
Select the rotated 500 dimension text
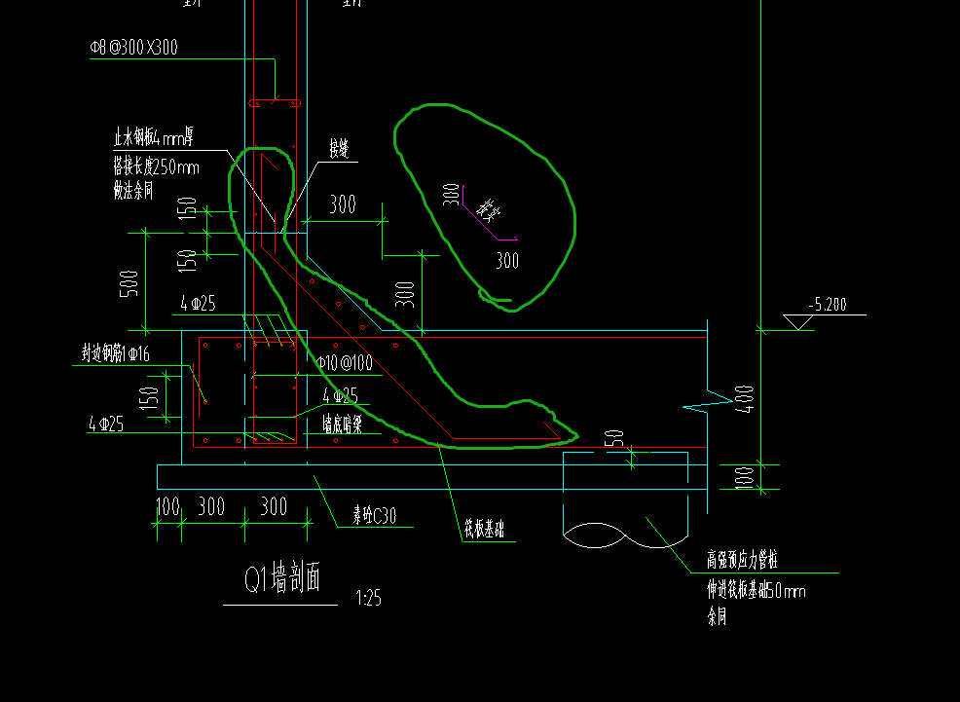(129, 283)
